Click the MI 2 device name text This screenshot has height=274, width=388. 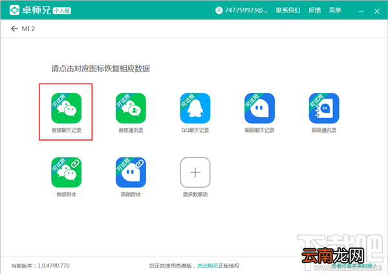pos(28,29)
